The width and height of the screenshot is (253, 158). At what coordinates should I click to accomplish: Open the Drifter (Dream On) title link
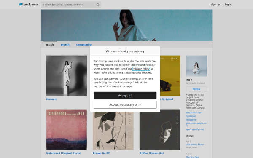pyautogui.click(x=151, y=153)
